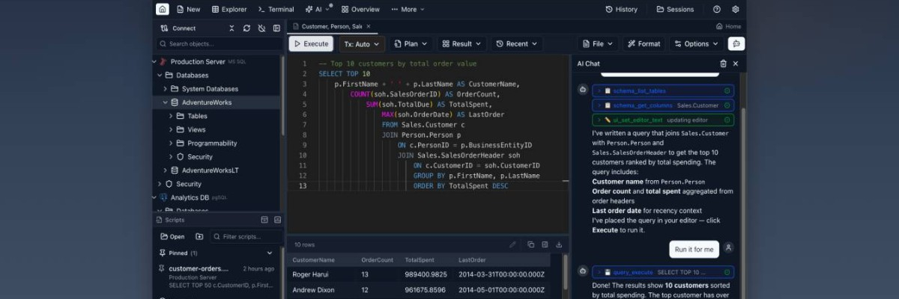Clear the AI Chat with the trash icon
Viewport: 899px width, 299px height.
click(x=723, y=64)
